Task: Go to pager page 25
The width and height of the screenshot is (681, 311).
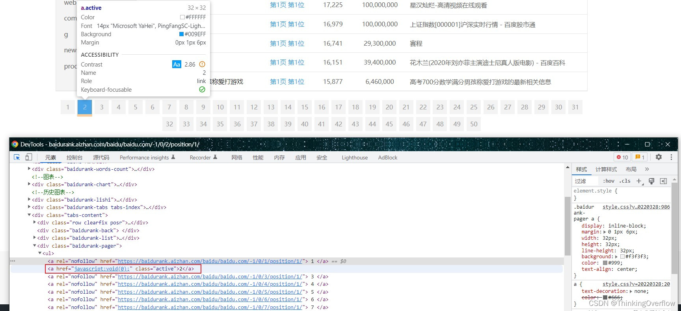Action: [474, 107]
